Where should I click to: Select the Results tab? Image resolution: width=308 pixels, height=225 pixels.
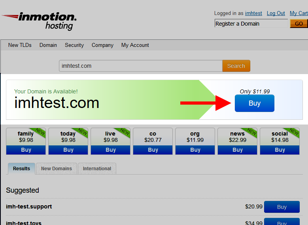click(21, 168)
